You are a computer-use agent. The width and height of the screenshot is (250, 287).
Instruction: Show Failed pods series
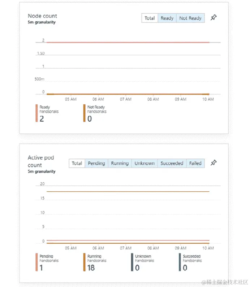coord(195,163)
